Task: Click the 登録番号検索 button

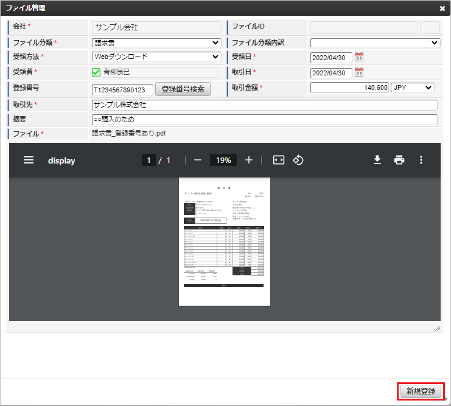Action: [x=183, y=89]
